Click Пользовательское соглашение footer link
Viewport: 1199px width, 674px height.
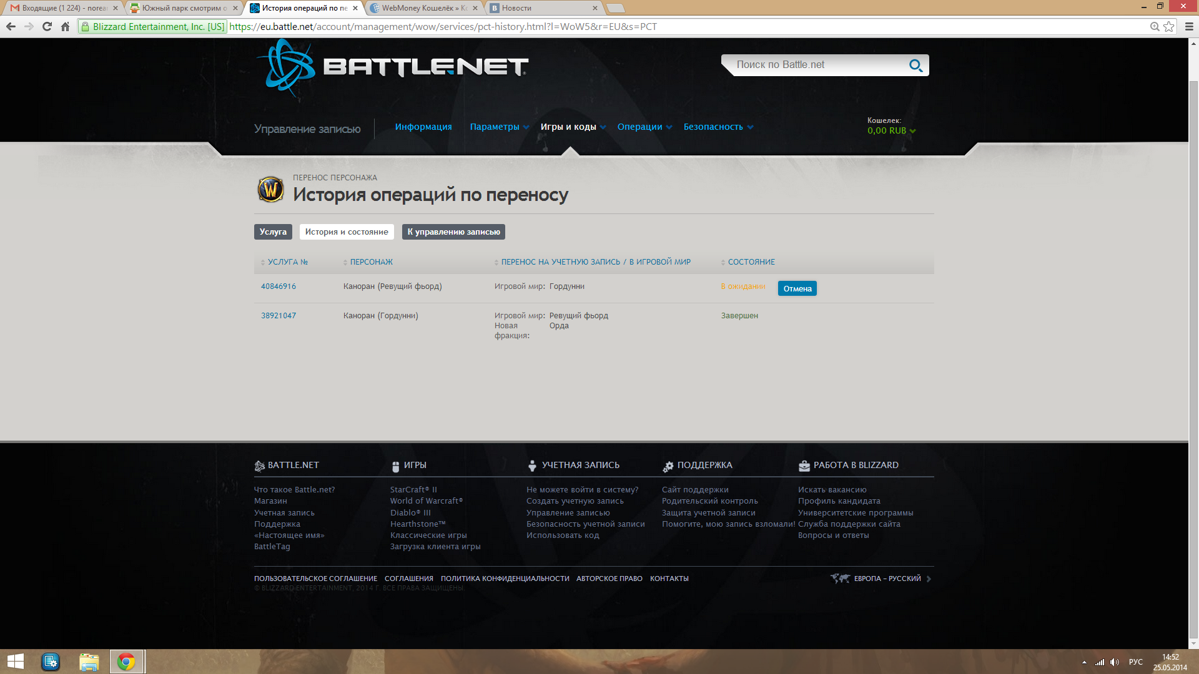point(315,579)
